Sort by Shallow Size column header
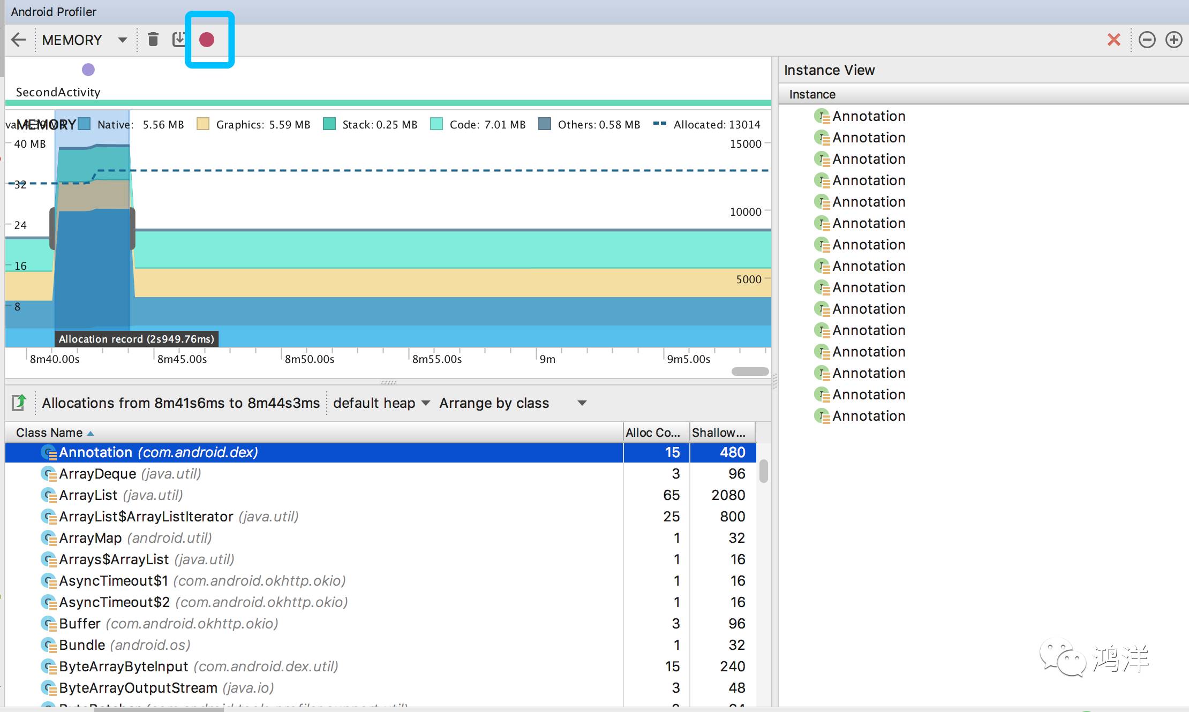The height and width of the screenshot is (712, 1189). (718, 433)
